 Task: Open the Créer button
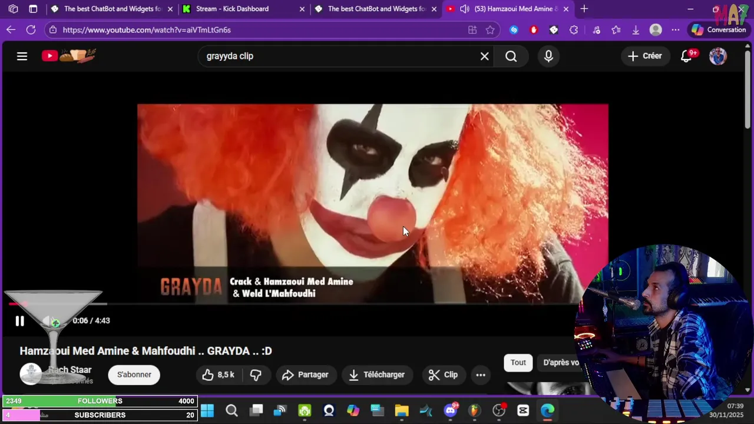(x=644, y=56)
